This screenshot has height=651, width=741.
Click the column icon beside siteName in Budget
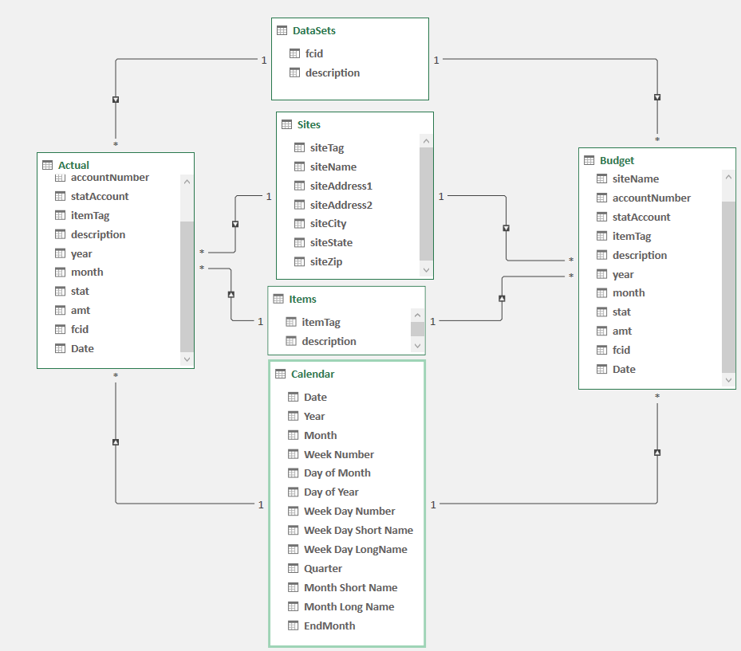point(601,178)
